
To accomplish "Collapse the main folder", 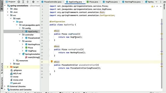I will (x=11, y=19).
